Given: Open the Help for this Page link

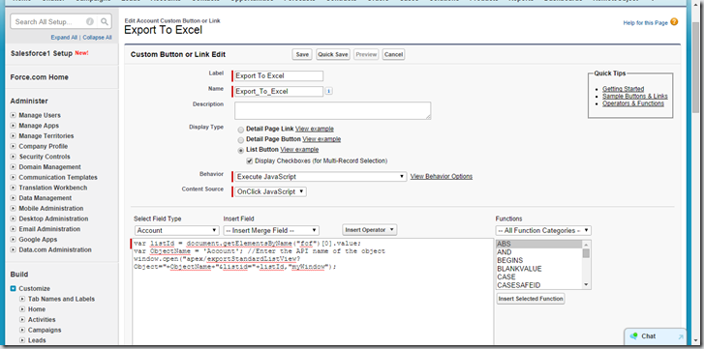Looking at the screenshot, I should click(646, 23).
